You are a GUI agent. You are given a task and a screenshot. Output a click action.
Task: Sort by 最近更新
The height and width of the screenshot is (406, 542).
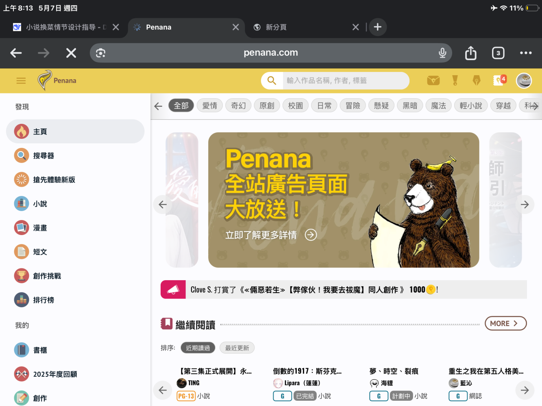point(237,348)
